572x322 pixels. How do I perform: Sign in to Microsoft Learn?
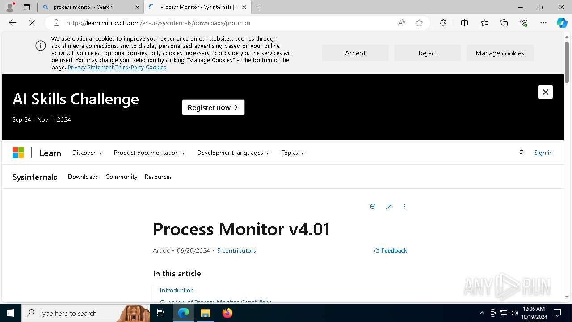(x=543, y=153)
